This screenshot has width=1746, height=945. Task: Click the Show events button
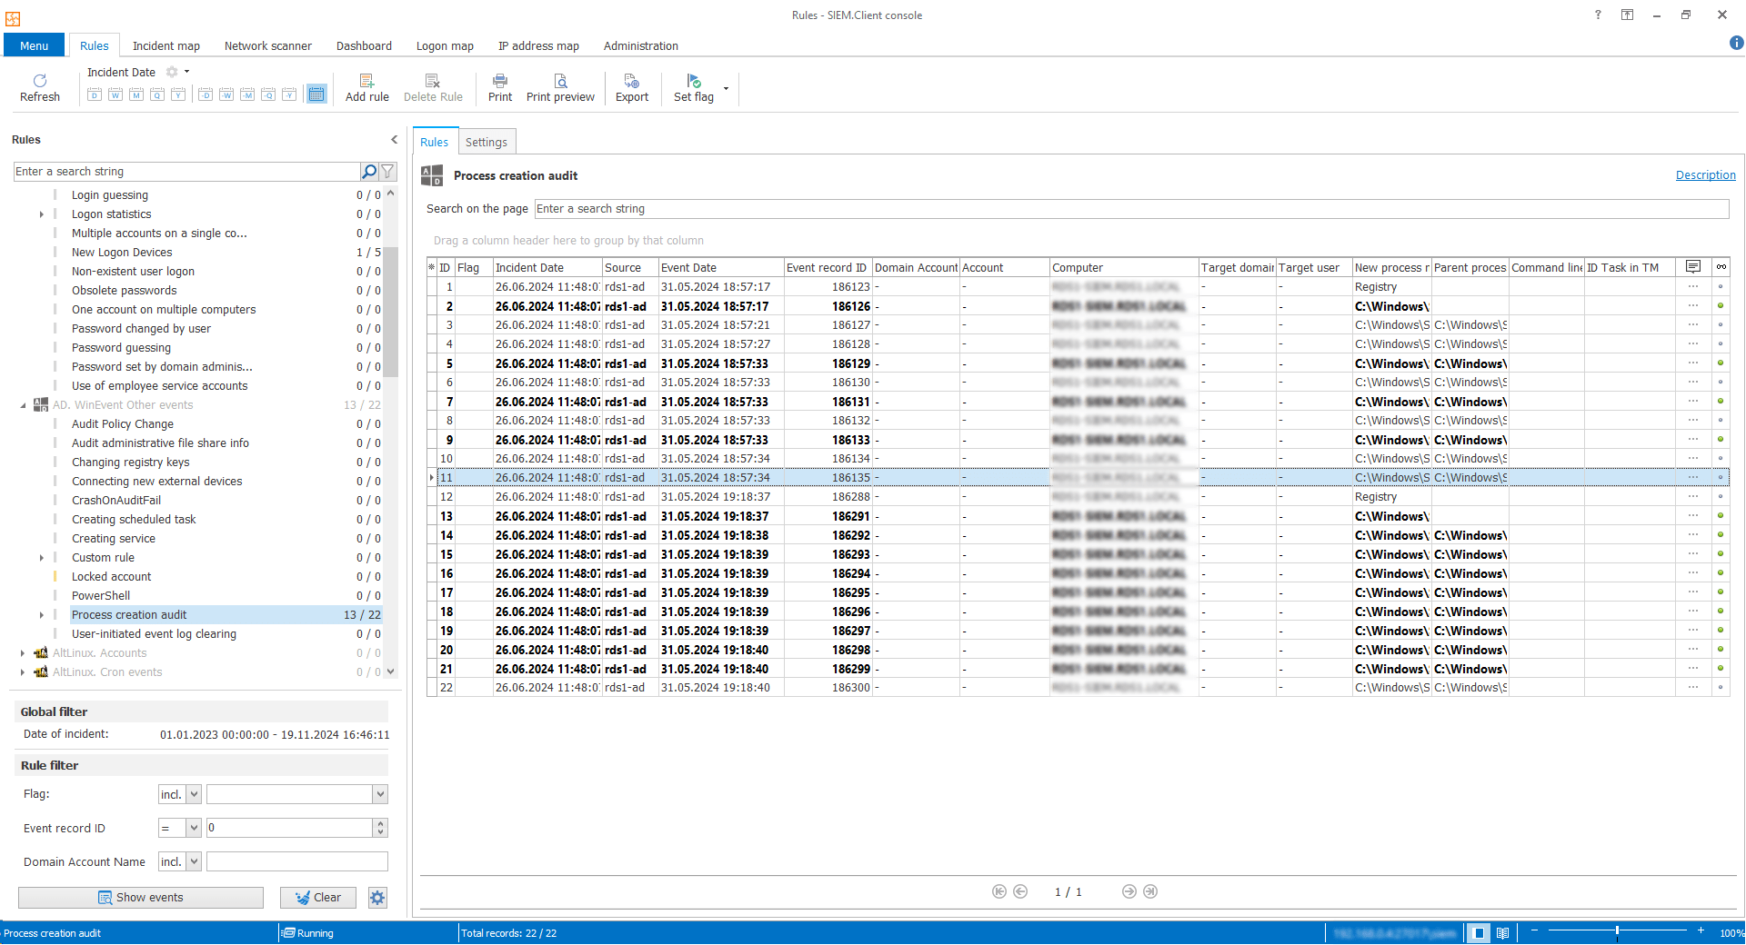click(141, 898)
